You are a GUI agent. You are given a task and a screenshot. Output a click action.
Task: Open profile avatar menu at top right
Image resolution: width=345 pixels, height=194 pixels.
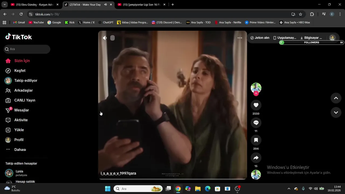[333, 38]
